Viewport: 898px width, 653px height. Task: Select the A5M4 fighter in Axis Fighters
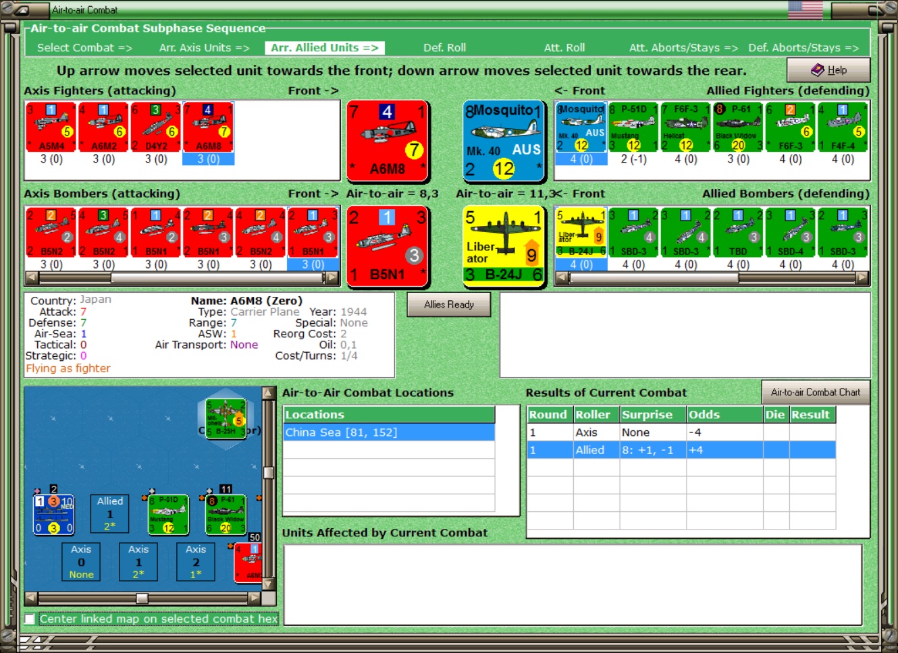[x=51, y=127]
